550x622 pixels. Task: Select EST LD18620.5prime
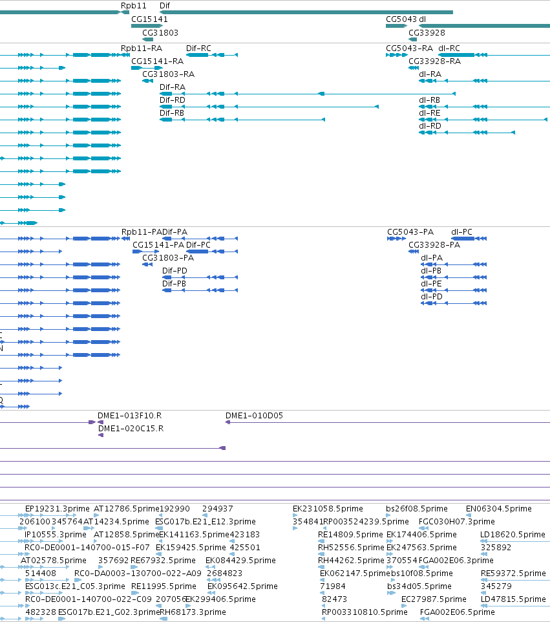tap(513, 535)
